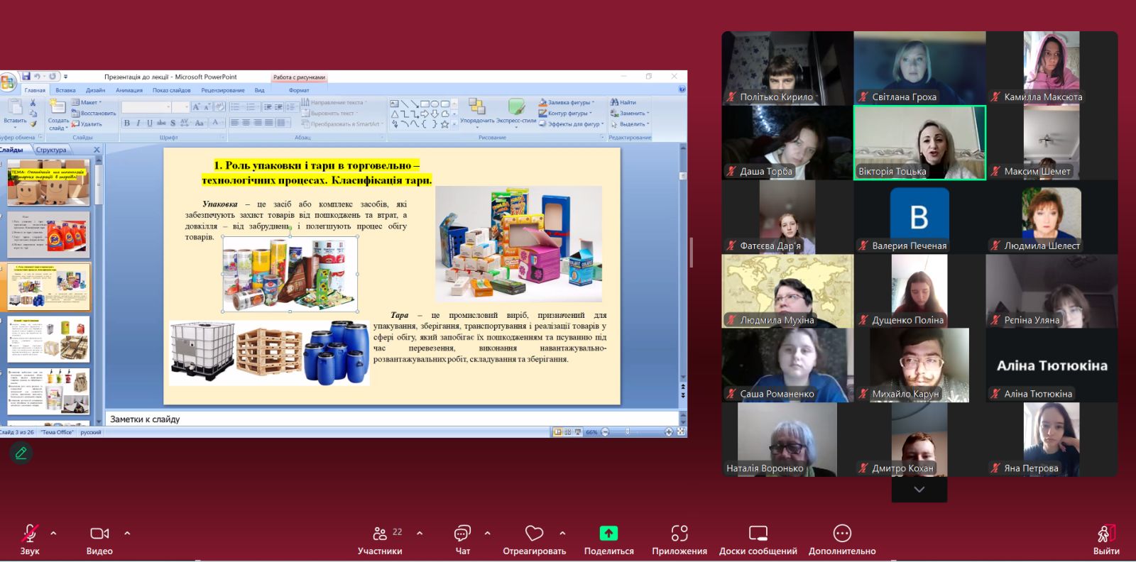Image resolution: width=1136 pixels, height=562 pixels.
Task: Select the first slide thumbnail with boxes
Action: tap(48, 182)
